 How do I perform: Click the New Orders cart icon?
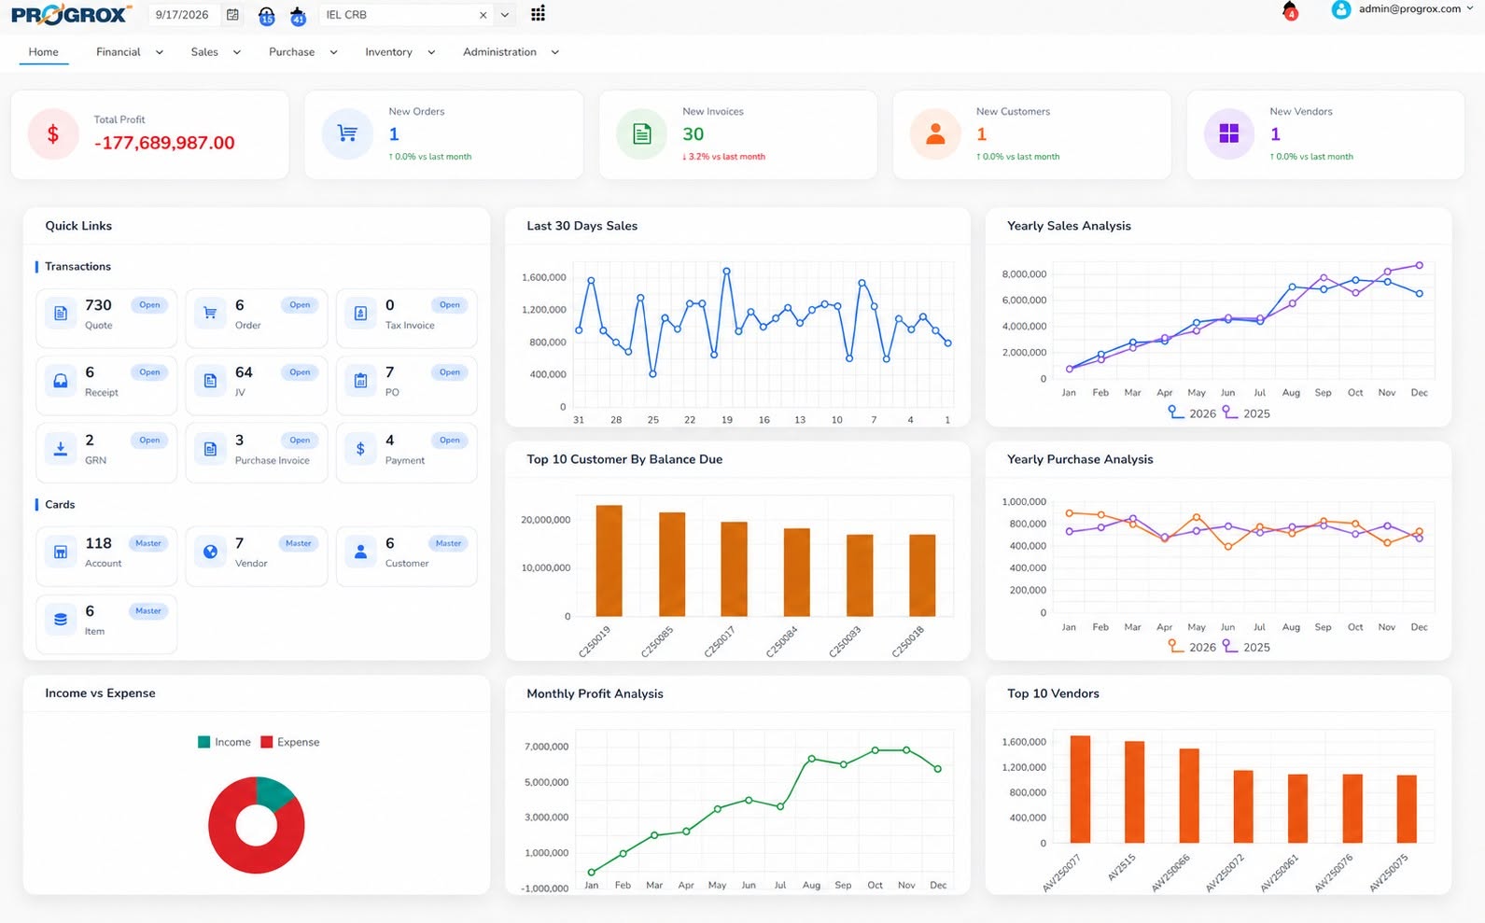click(347, 133)
